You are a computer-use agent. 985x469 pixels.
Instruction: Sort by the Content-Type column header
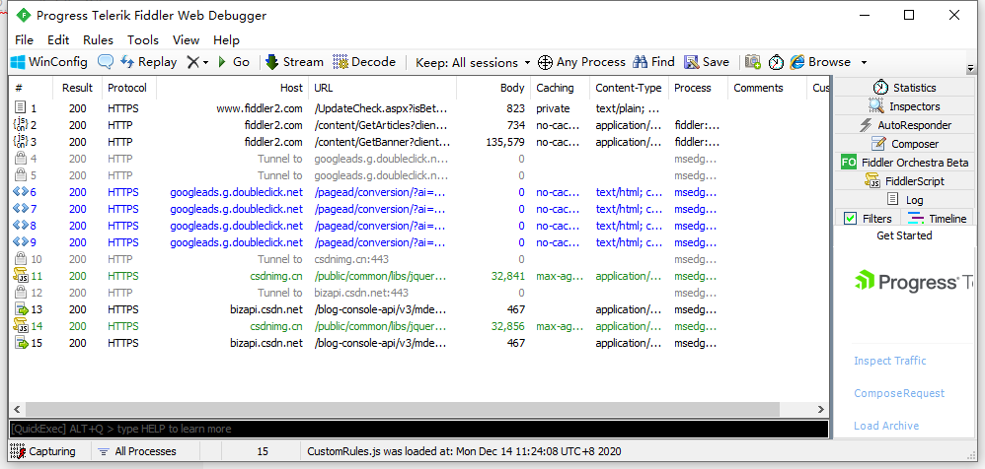click(x=628, y=88)
